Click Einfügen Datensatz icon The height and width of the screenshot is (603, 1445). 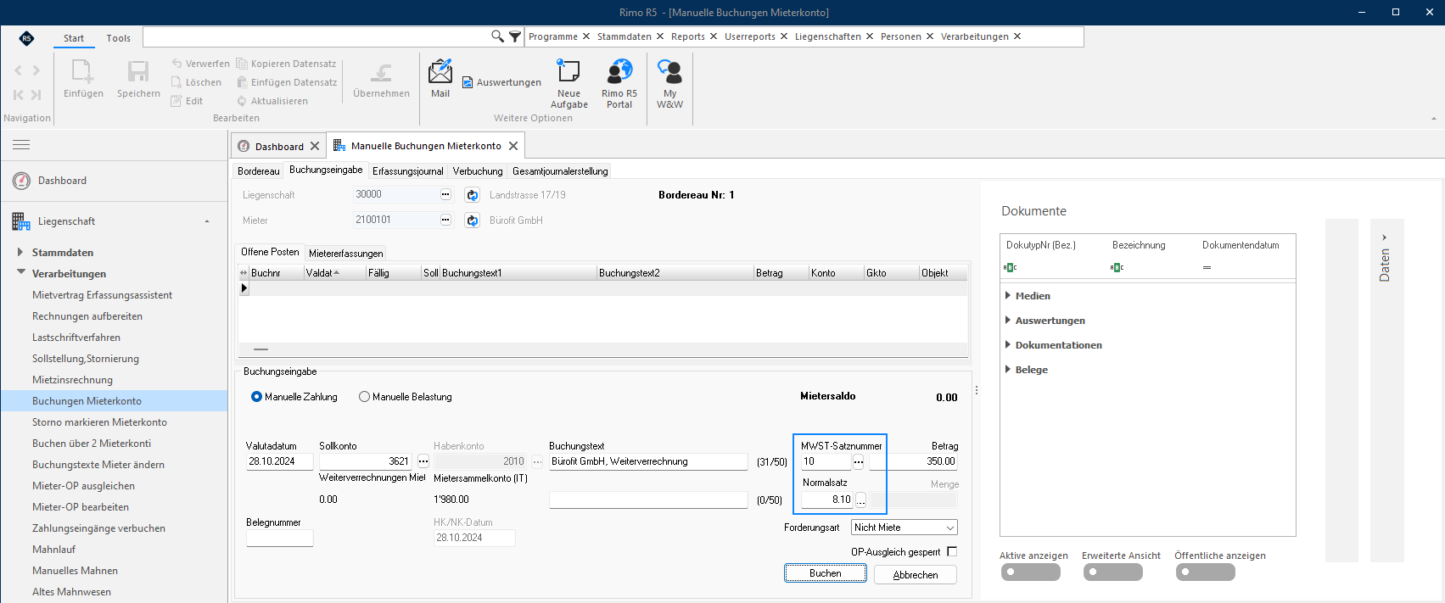[242, 82]
